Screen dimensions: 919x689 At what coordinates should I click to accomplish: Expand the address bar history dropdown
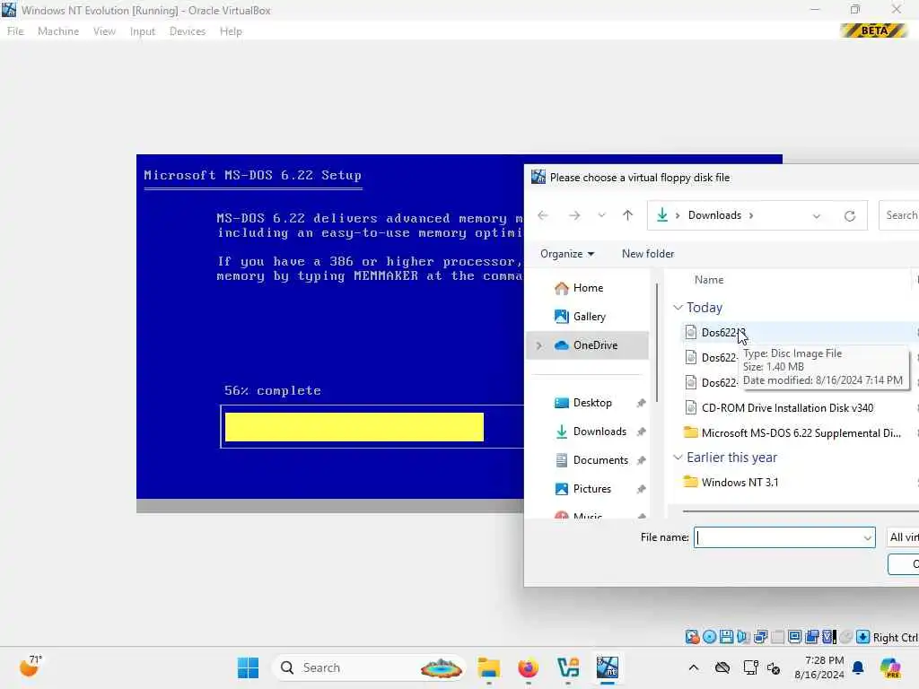pos(817,215)
